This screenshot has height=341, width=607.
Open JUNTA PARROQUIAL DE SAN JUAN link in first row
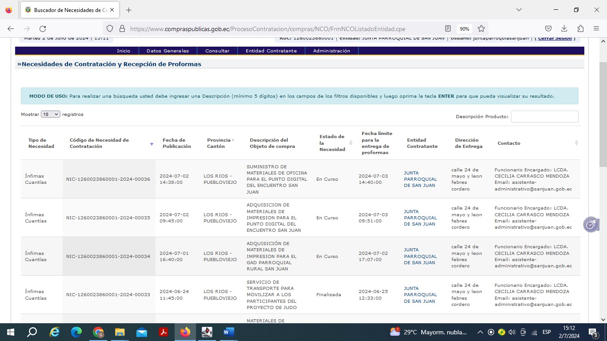click(x=420, y=179)
